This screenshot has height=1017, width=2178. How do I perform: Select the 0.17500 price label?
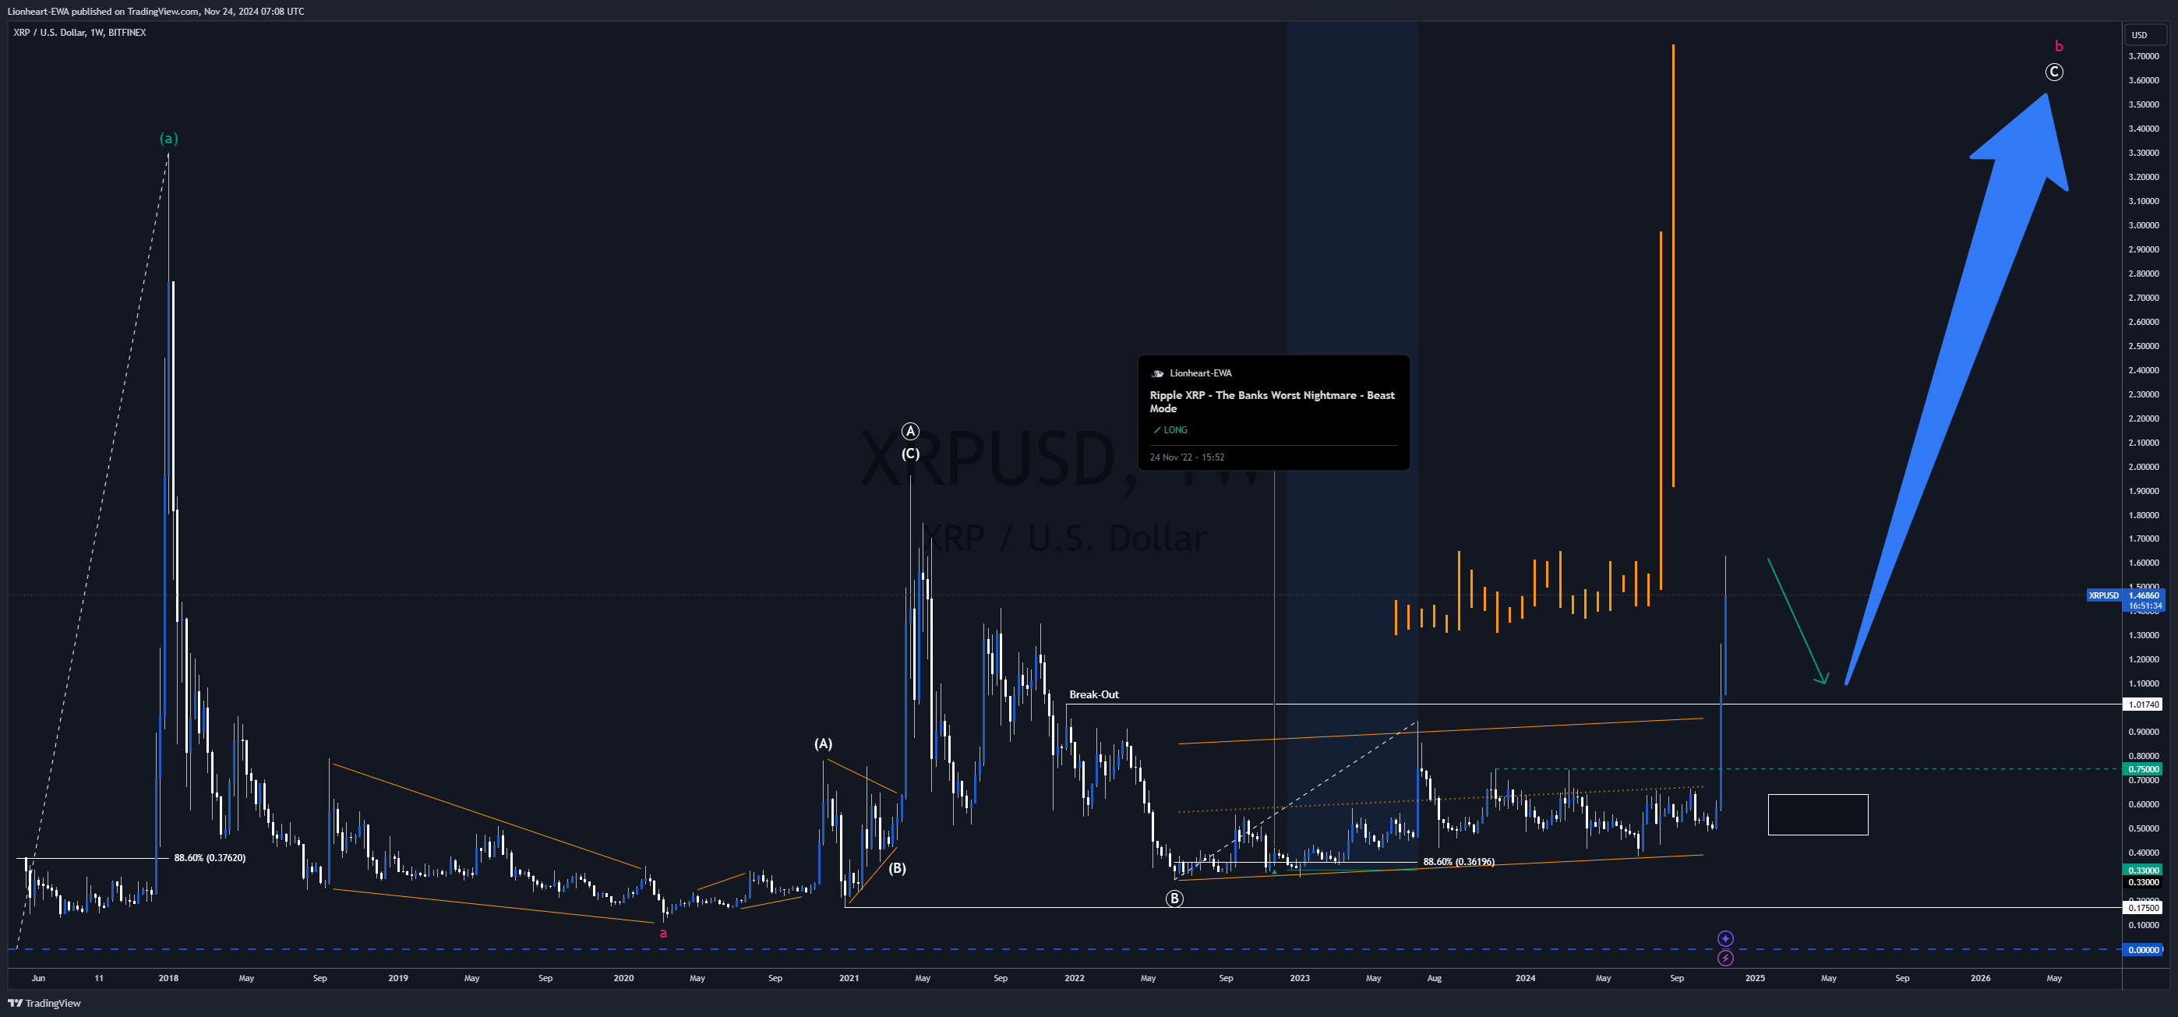[x=2144, y=908]
